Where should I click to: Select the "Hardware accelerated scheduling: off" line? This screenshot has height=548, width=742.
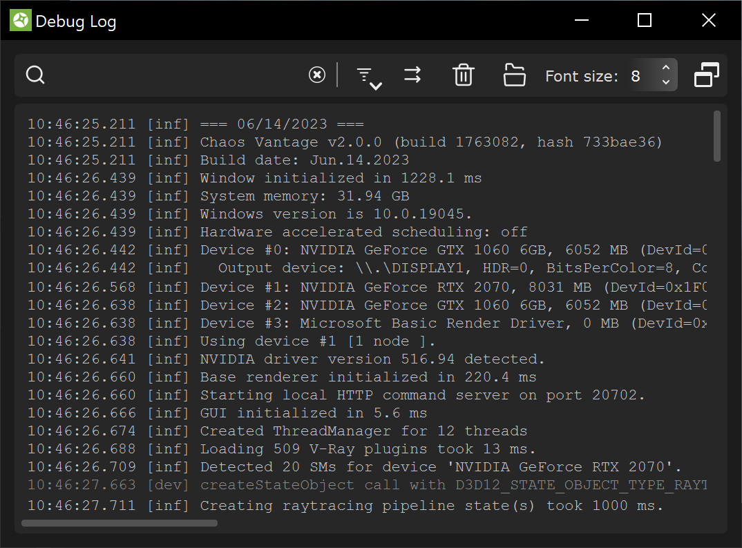[x=277, y=232]
